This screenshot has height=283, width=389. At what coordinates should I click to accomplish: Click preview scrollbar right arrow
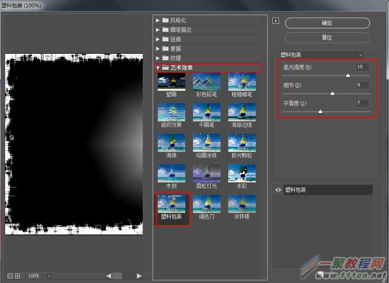(x=139, y=276)
